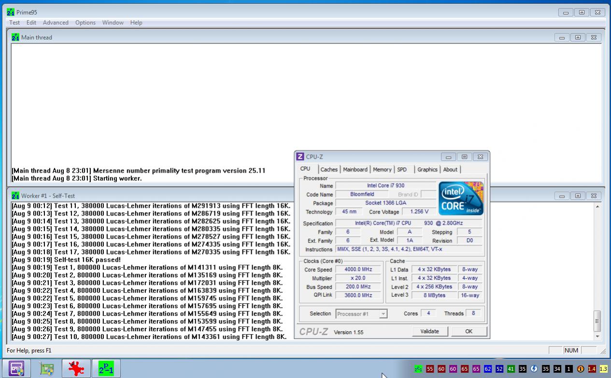The image size is (611, 378).
Task: Click the green Prime95 taskbar button
Action: [x=106, y=369]
